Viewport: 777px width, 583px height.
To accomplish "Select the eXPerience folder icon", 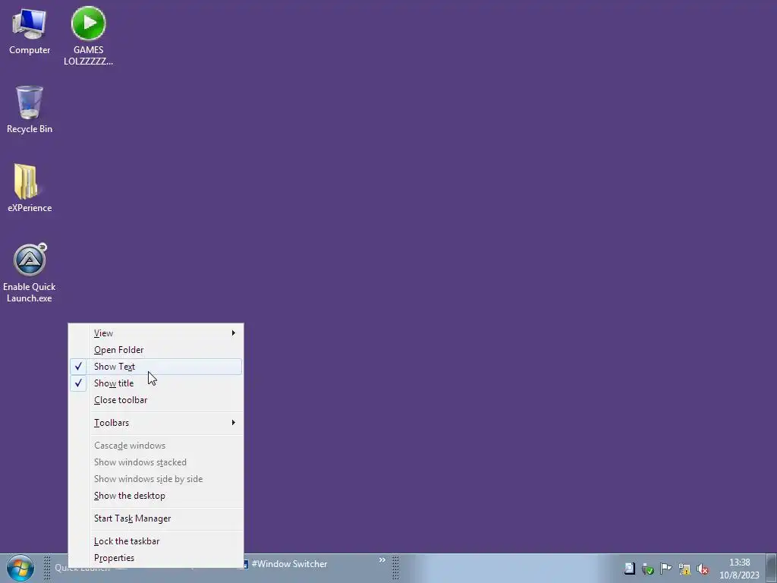I will click(x=30, y=188).
